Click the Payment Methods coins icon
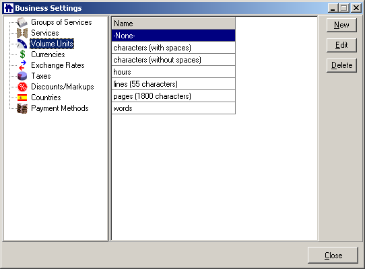The height and width of the screenshot is (269, 365). click(22, 108)
